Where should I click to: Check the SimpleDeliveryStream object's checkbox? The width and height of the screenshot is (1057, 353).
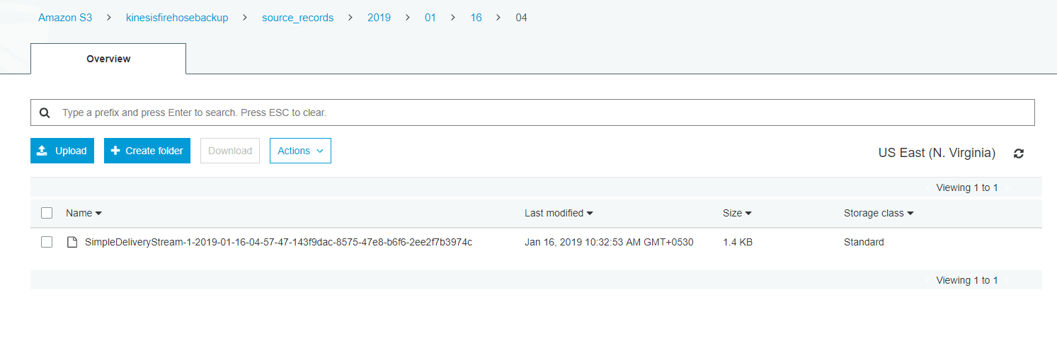(x=47, y=242)
